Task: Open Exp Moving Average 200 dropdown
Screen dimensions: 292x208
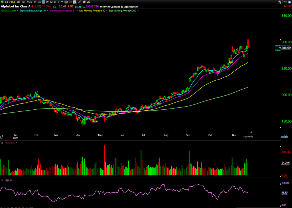Action: pos(138,11)
